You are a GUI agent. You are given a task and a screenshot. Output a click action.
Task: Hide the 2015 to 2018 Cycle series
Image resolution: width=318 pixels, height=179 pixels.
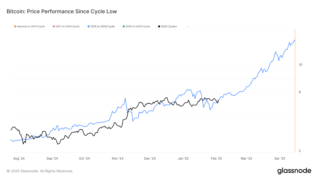click(x=102, y=26)
